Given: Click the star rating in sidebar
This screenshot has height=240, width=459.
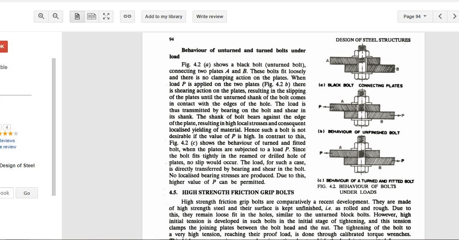Looking at the screenshot, I should tap(9, 134).
